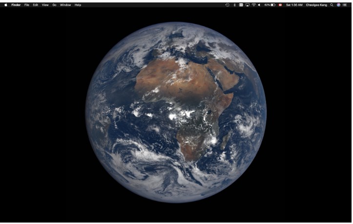
Task: Open the Go menu
Action: [x=54, y=5]
